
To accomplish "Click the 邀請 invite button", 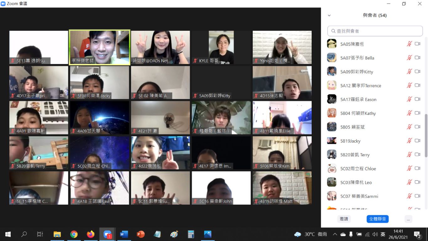I will pyautogui.click(x=344, y=219).
